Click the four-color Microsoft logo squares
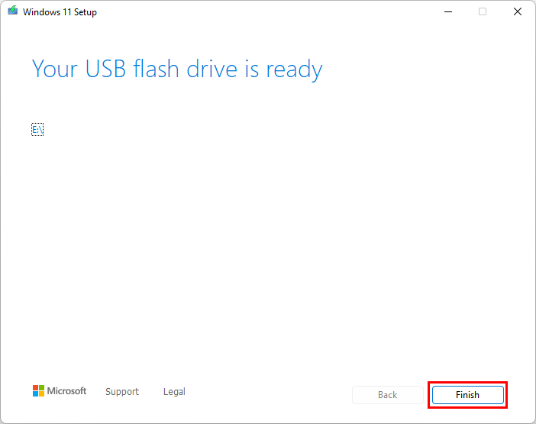 click(x=38, y=391)
